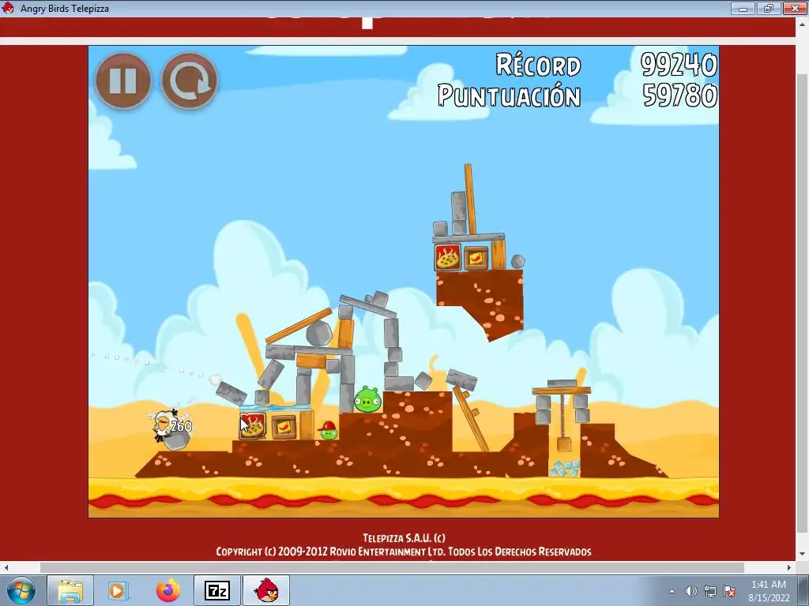Click the vertical scrollbar thumb
Screen dimensions: 809x606
point(803,304)
